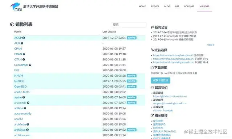Open the apache mirror link
232x139 pixels.
(18, 119)
